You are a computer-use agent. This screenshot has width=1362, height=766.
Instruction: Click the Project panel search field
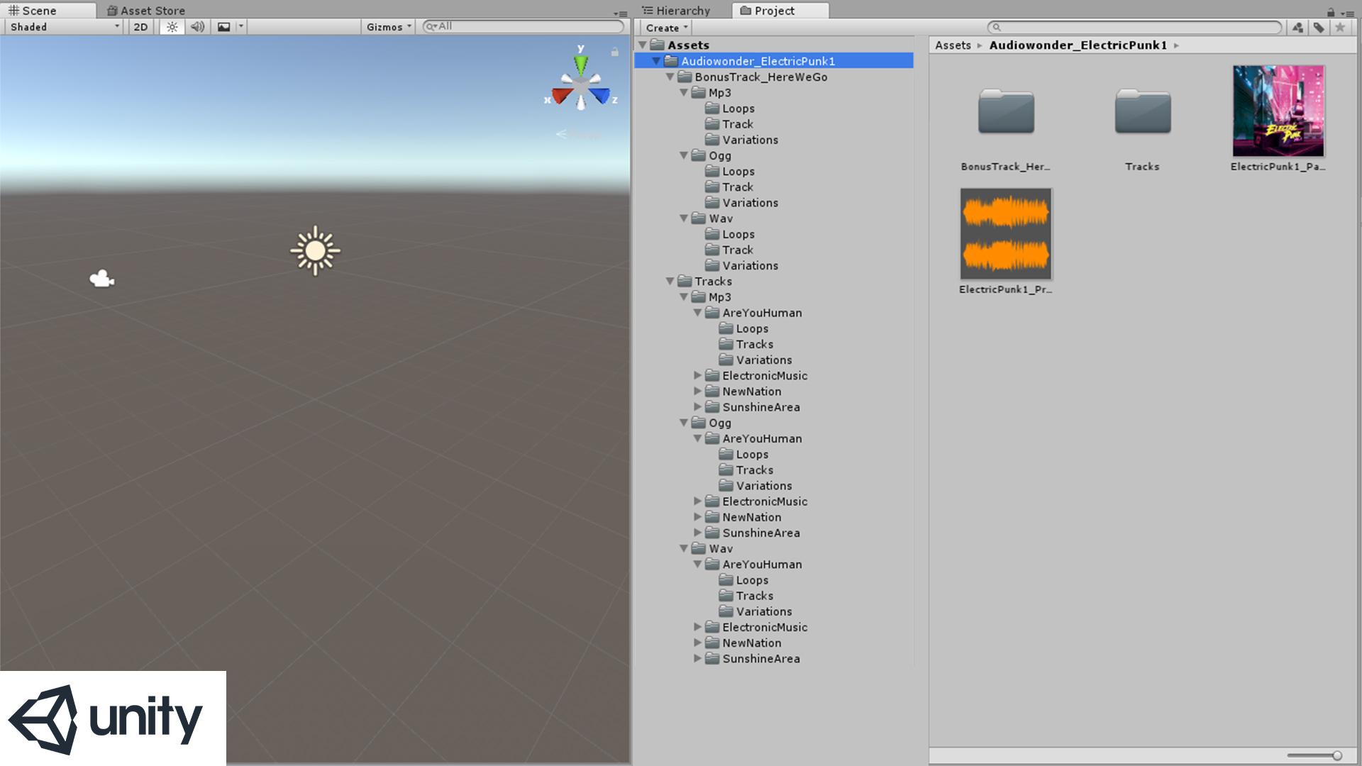click(1134, 27)
